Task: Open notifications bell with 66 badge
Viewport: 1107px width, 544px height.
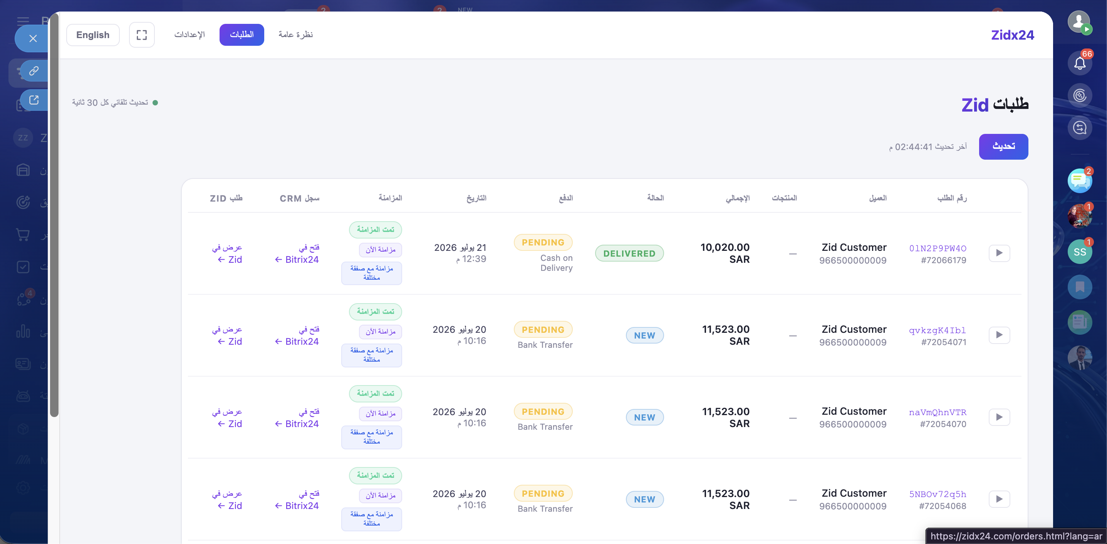Action: tap(1080, 63)
